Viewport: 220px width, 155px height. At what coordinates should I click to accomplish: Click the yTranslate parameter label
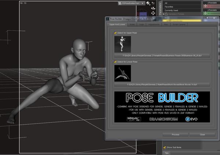coord(212,10)
